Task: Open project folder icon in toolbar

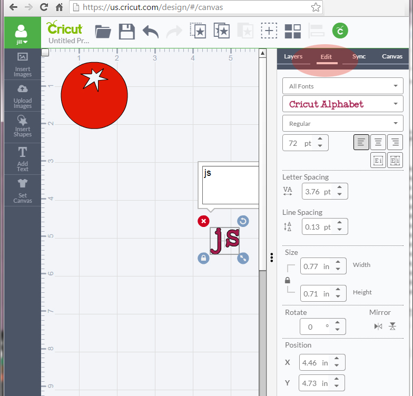Action: [103, 32]
